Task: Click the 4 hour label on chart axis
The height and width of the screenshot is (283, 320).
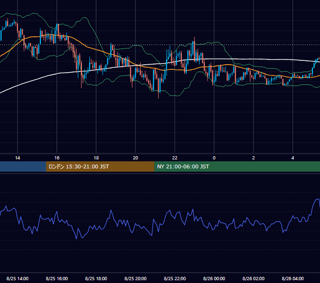Action: click(x=293, y=158)
